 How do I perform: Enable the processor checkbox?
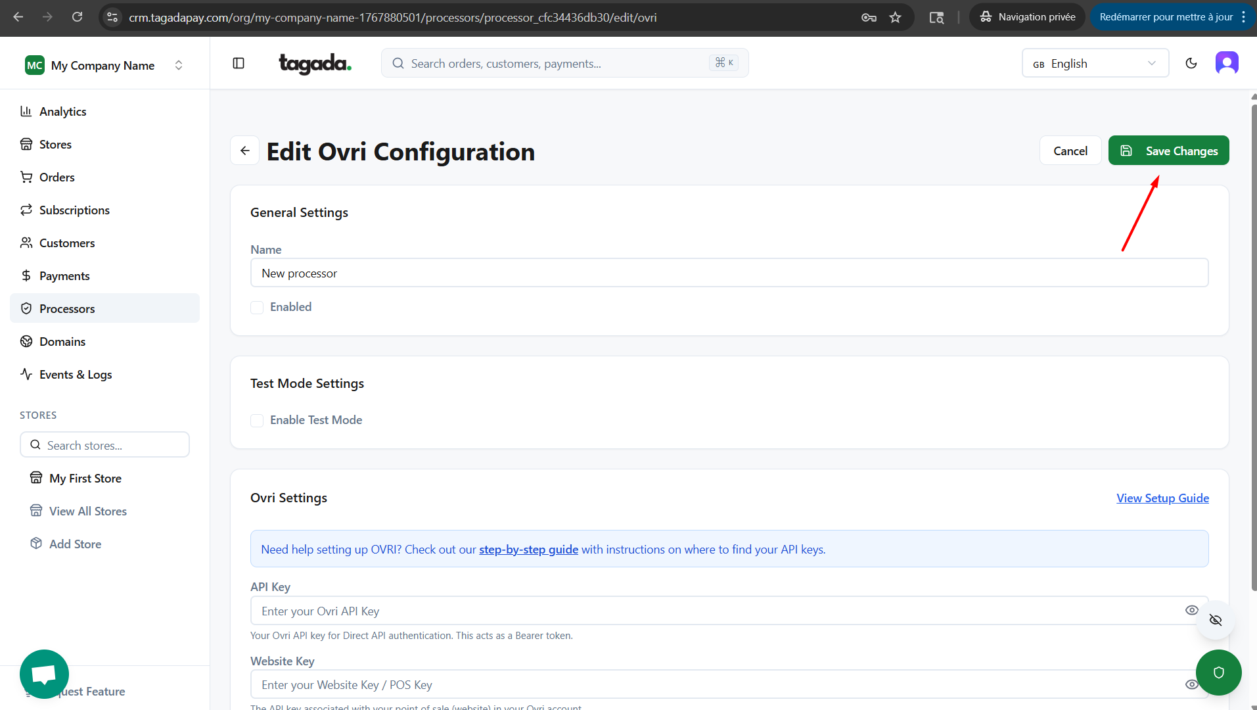pyautogui.click(x=257, y=308)
